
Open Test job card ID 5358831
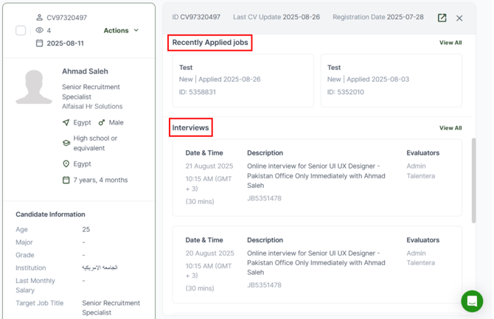click(243, 80)
